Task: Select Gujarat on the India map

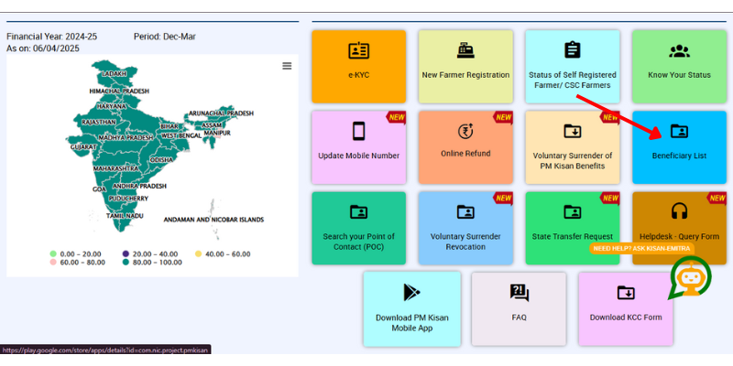Action: click(x=83, y=146)
